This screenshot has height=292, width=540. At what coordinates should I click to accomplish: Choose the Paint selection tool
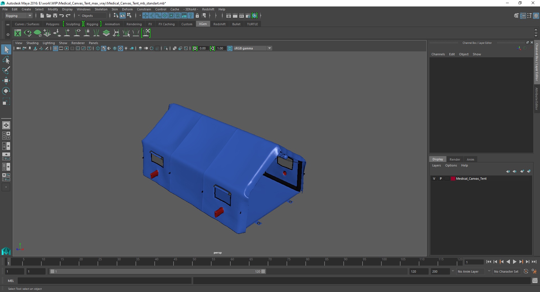6,70
